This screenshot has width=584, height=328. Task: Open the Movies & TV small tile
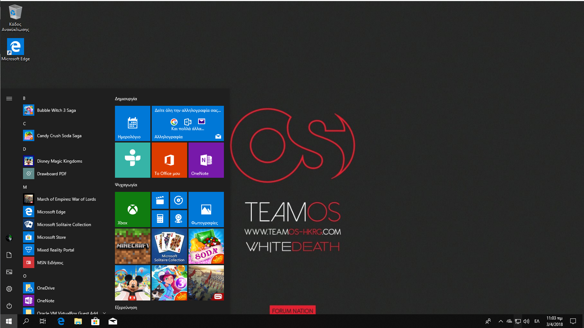click(x=160, y=200)
